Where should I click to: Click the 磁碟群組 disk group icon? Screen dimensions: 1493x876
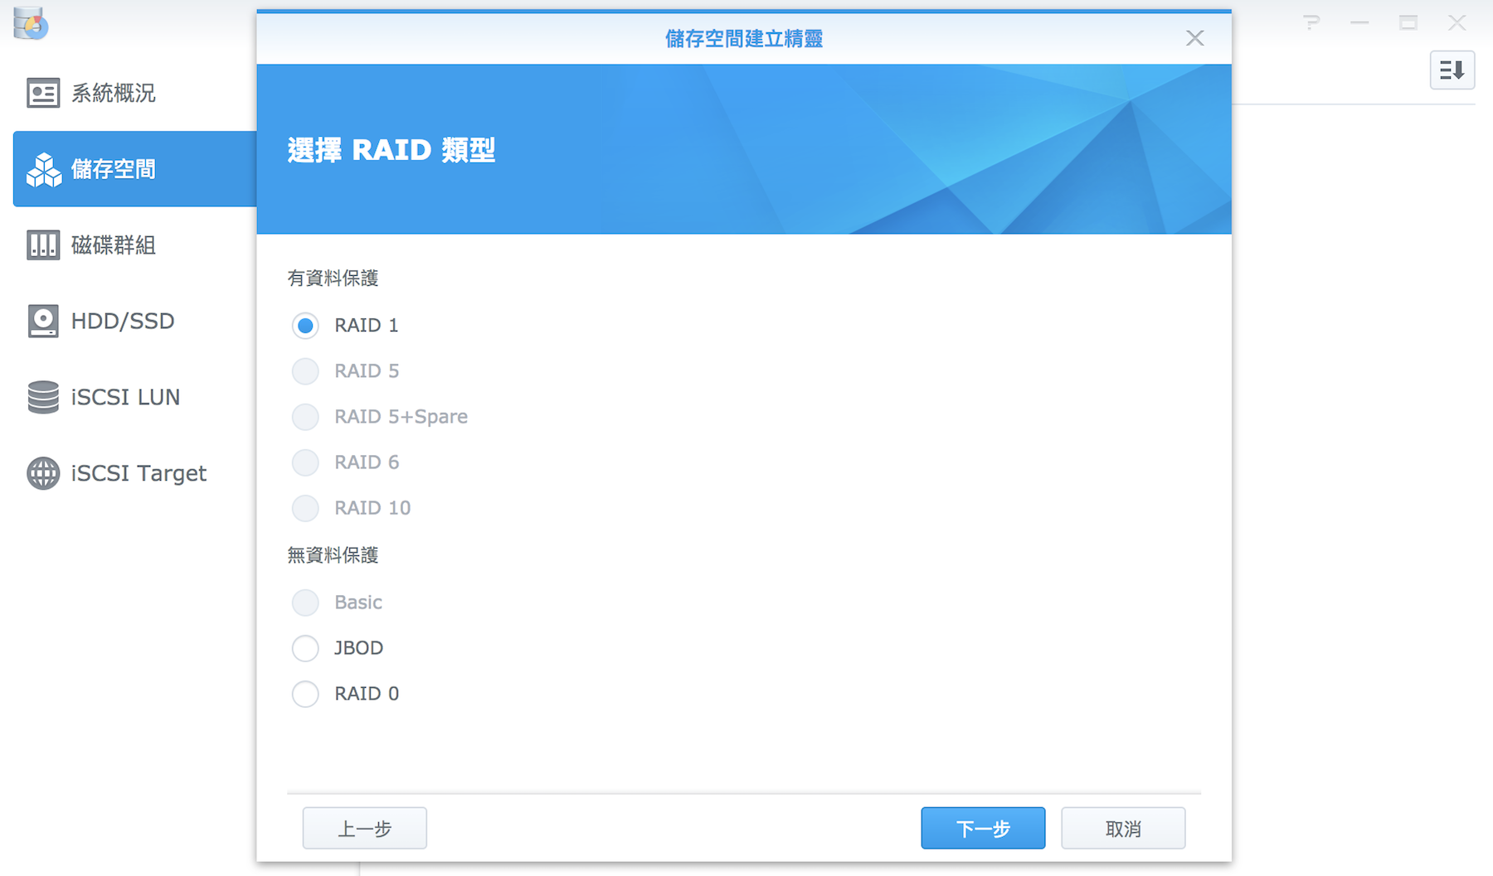(x=42, y=245)
